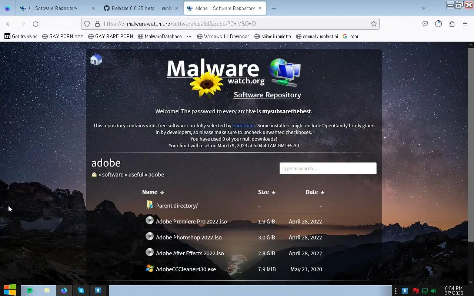Click the disc icon for Adobe After Effects
This screenshot has height=296, width=474.
pos(150,252)
